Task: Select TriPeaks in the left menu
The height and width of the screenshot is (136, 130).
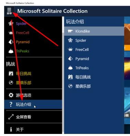Action: (33, 51)
